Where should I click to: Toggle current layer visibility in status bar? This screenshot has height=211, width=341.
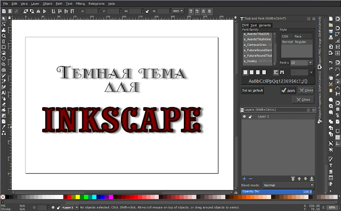pyautogui.click(x=53, y=207)
